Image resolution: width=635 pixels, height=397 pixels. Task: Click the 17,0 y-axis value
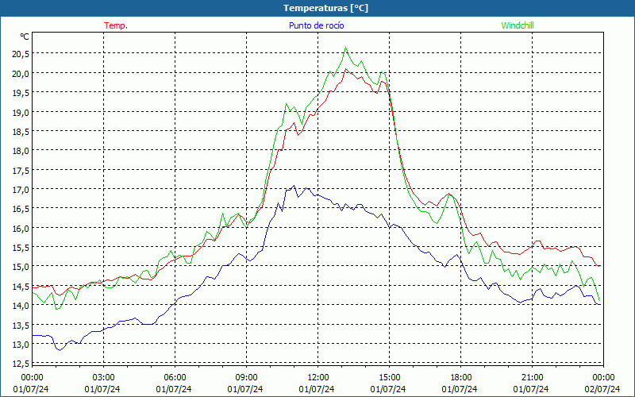coord(19,190)
